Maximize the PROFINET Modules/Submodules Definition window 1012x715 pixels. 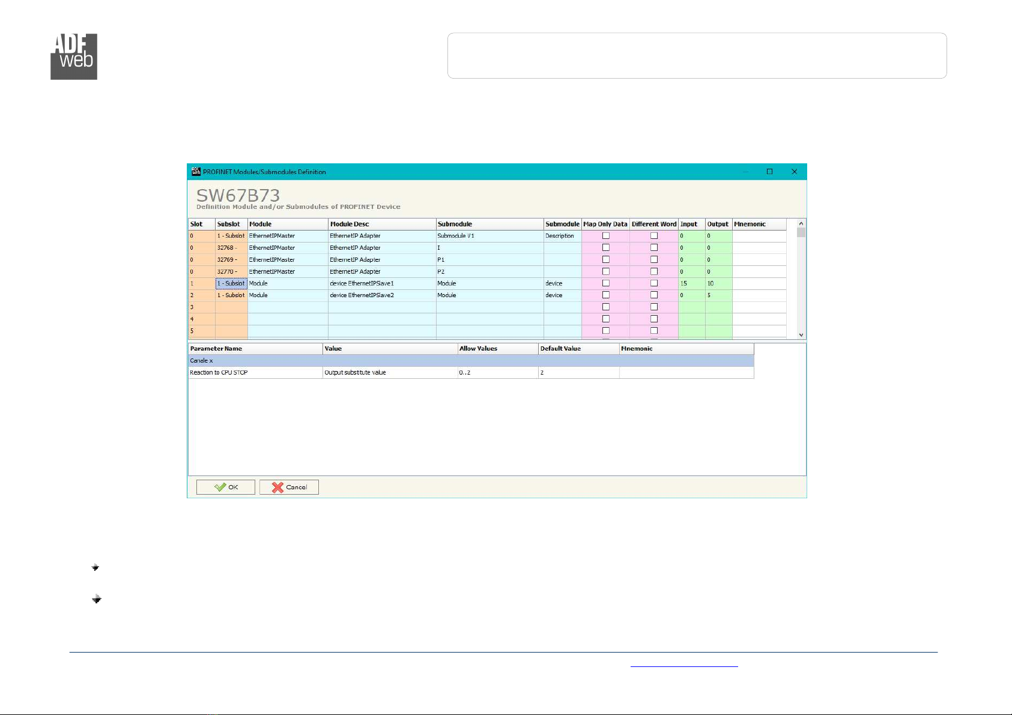[x=769, y=172]
